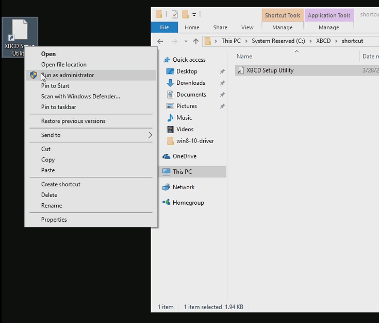Viewport: 379px width, 323px height.
Task: Choose Create shortcut
Action: (x=91, y=184)
